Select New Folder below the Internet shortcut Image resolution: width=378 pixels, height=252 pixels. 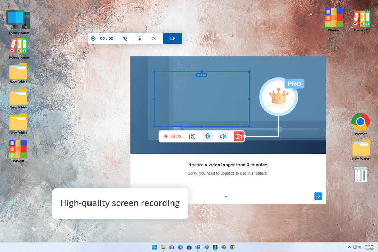(360, 150)
